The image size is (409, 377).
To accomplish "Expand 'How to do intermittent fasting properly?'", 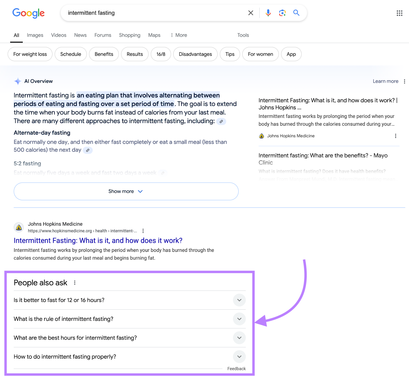I will [x=239, y=357].
